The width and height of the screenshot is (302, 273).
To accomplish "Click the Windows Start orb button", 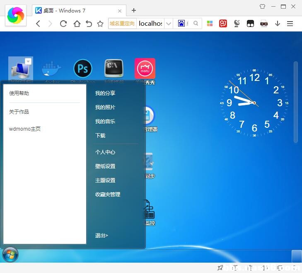I will (x=10, y=254).
